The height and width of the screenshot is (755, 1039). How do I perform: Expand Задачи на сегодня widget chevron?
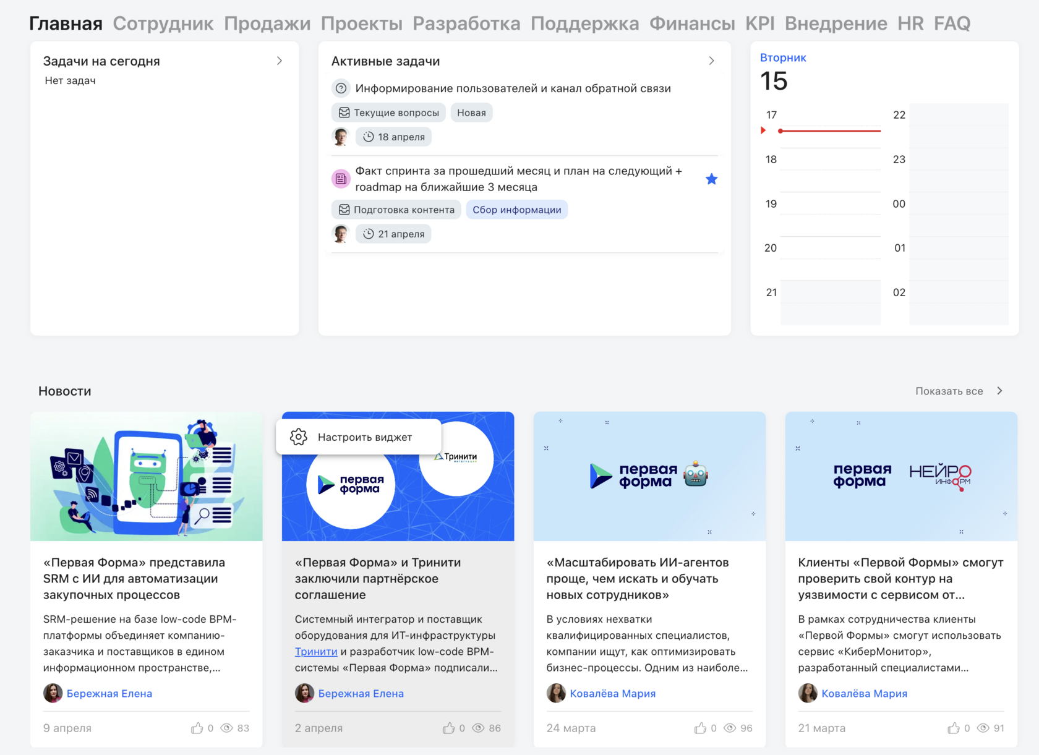[x=280, y=61]
